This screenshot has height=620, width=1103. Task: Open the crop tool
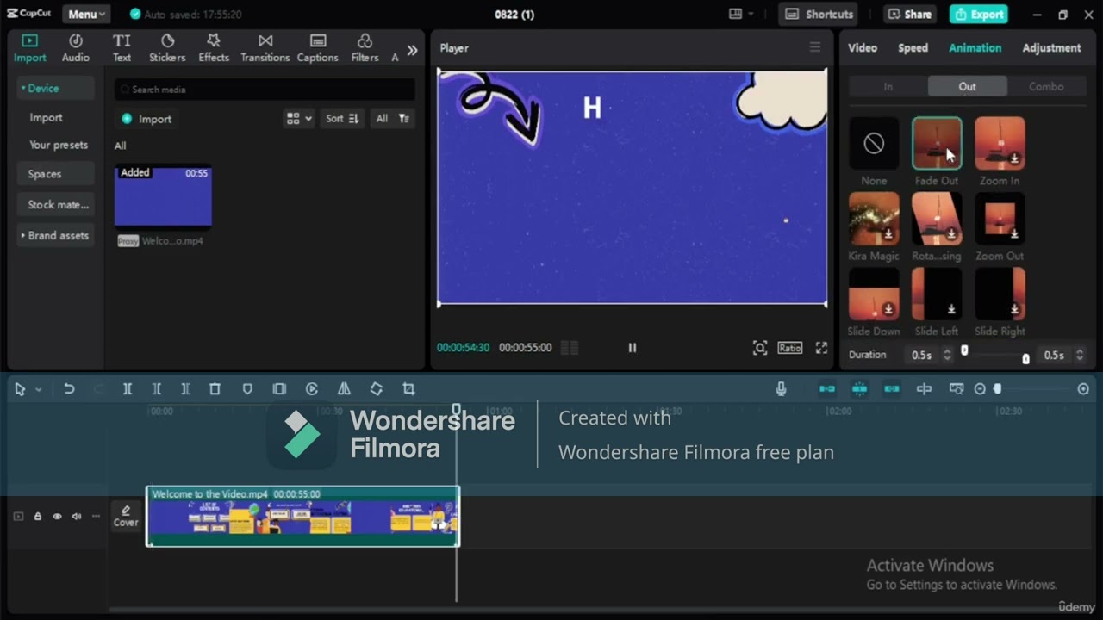[x=408, y=389]
